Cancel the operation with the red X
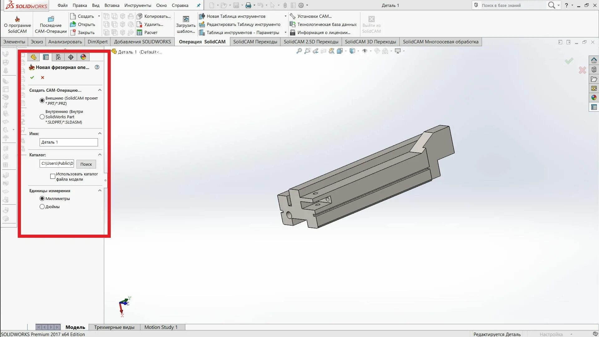 tap(42, 77)
